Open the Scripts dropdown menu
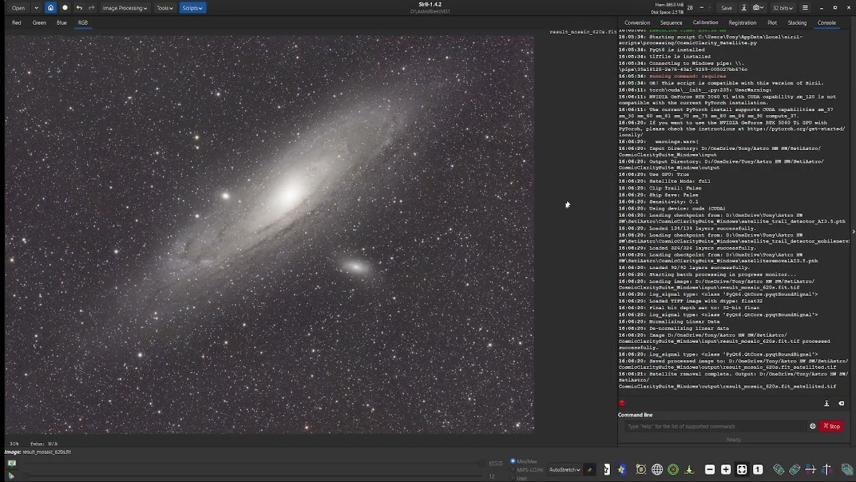This screenshot has width=856, height=482. 192,8
